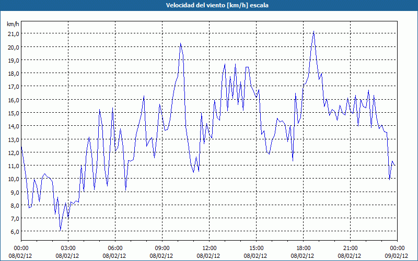The width and height of the screenshot is (418, 261).
Task: Select the 12,0 y-axis value
Action: (x=14, y=152)
